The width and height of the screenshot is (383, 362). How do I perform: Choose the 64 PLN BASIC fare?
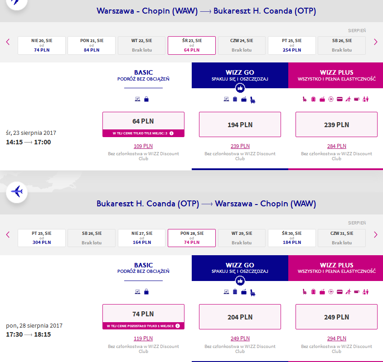coord(143,124)
